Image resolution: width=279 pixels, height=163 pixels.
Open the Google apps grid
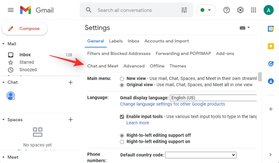click(x=254, y=10)
